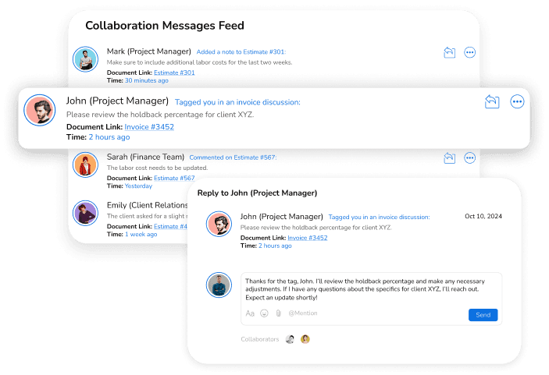Open Invoice #3452 link in highlighted message

pyautogui.click(x=149, y=127)
